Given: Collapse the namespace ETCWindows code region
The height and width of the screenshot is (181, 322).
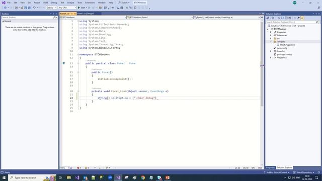Looking at the screenshot, I should (78, 55).
